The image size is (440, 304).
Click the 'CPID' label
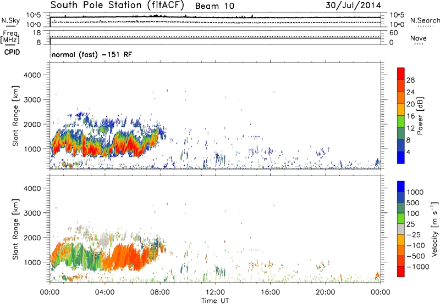coord(12,52)
